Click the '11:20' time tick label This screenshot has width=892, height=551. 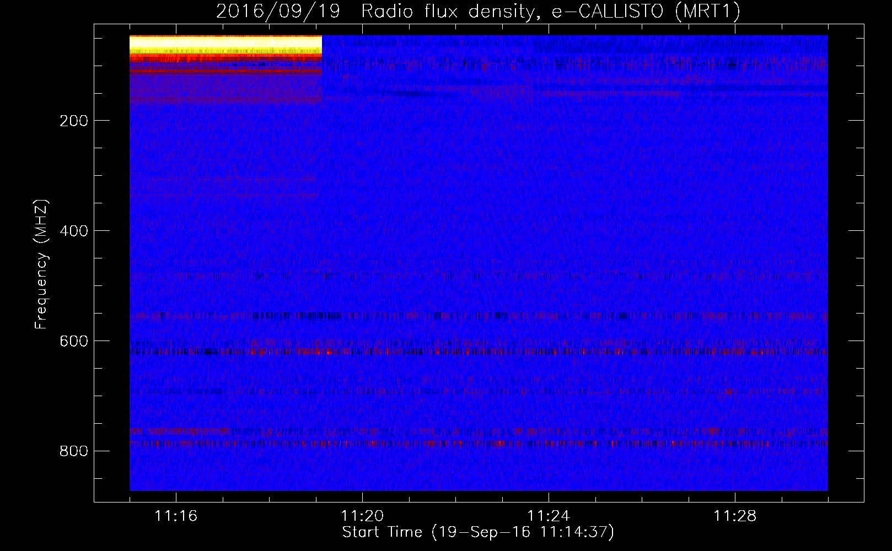[362, 516]
